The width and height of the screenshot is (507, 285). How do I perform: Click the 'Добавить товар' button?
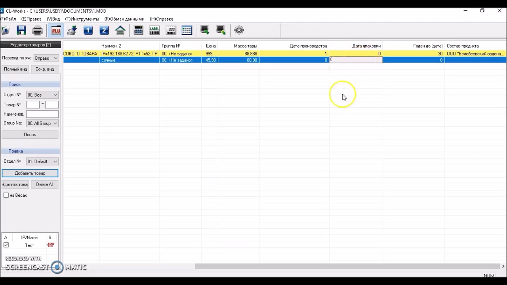pos(30,173)
